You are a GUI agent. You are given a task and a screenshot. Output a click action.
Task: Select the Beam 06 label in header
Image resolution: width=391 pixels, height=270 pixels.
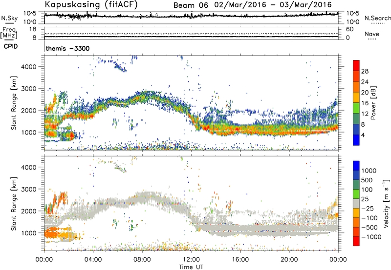coord(191,5)
